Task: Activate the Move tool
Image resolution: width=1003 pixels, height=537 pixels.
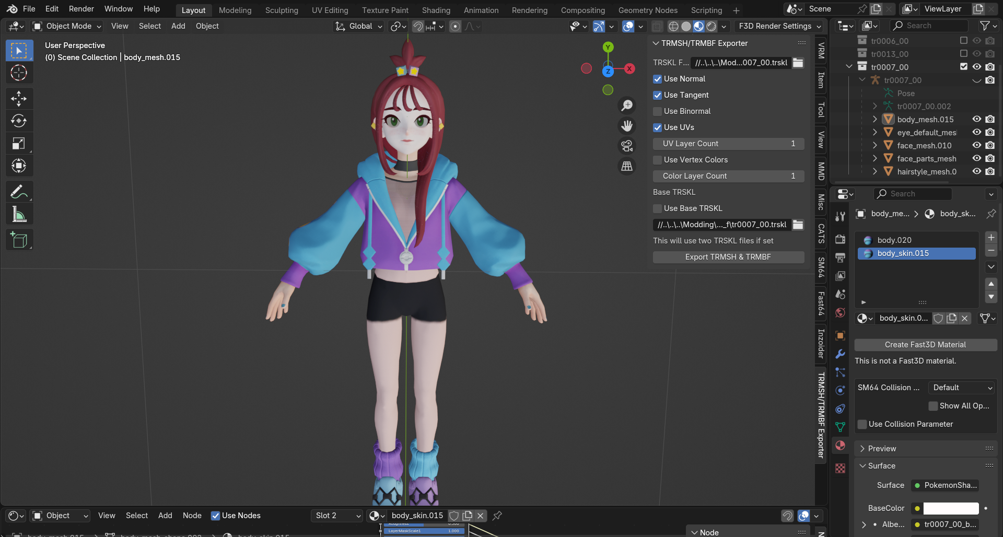Action: 19,98
